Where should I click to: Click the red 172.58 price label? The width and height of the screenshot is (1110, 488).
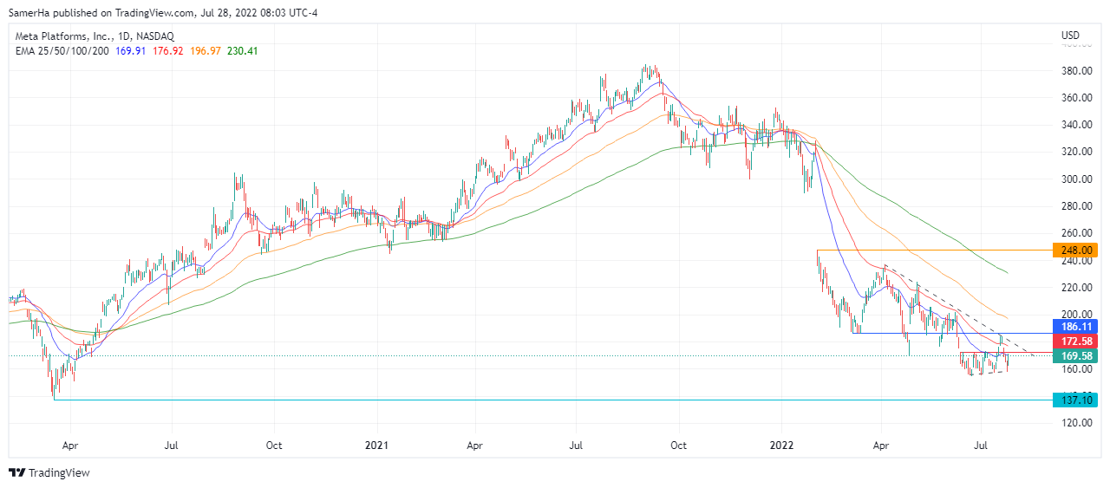(1074, 342)
